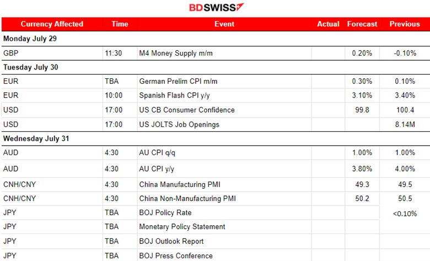The height and width of the screenshot is (261, 430).
Task: Click the Event column header
Action: [x=224, y=24]
